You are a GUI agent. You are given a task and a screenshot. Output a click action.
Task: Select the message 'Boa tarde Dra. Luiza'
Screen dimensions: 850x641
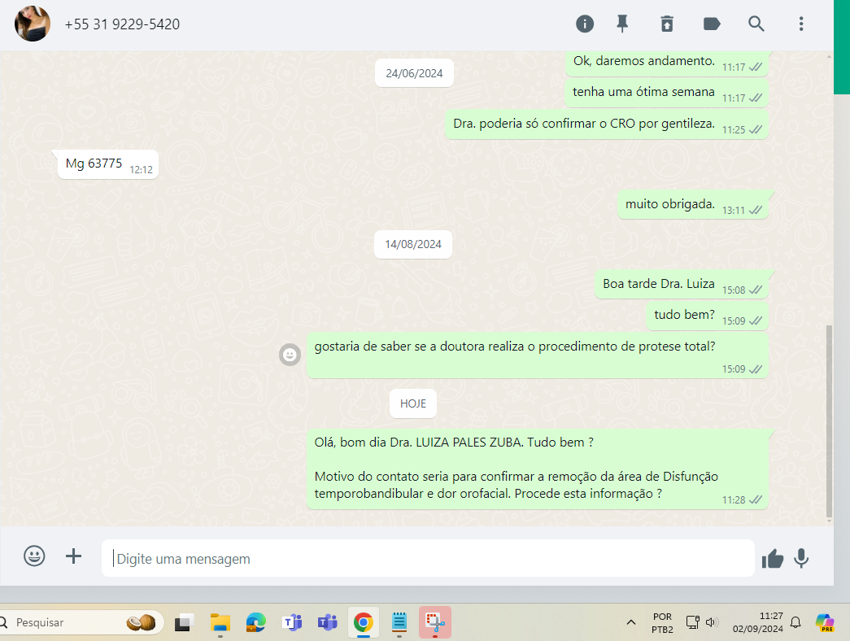click(x=682, y=285)
